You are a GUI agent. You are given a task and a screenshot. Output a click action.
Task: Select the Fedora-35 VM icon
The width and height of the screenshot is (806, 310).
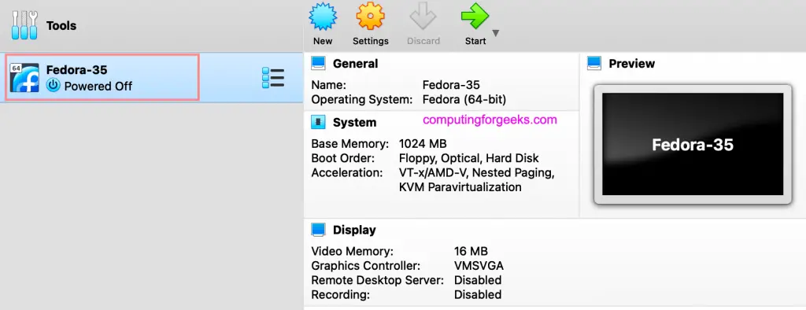tap(24, 78)
